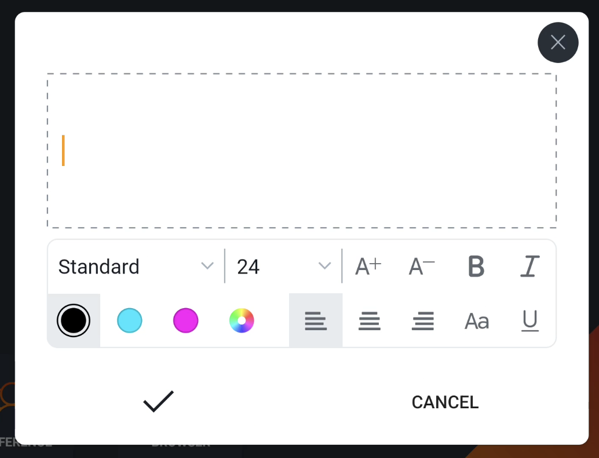Open the Standard font dropdown

(133, 266)
